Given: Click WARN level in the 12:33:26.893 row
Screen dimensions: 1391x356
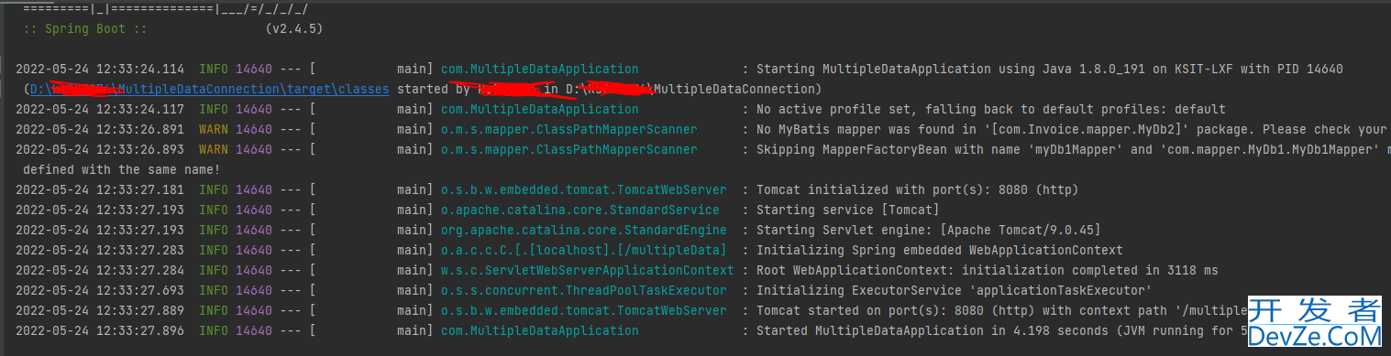Looking at the screenshot, I should (x=214, y=149).
